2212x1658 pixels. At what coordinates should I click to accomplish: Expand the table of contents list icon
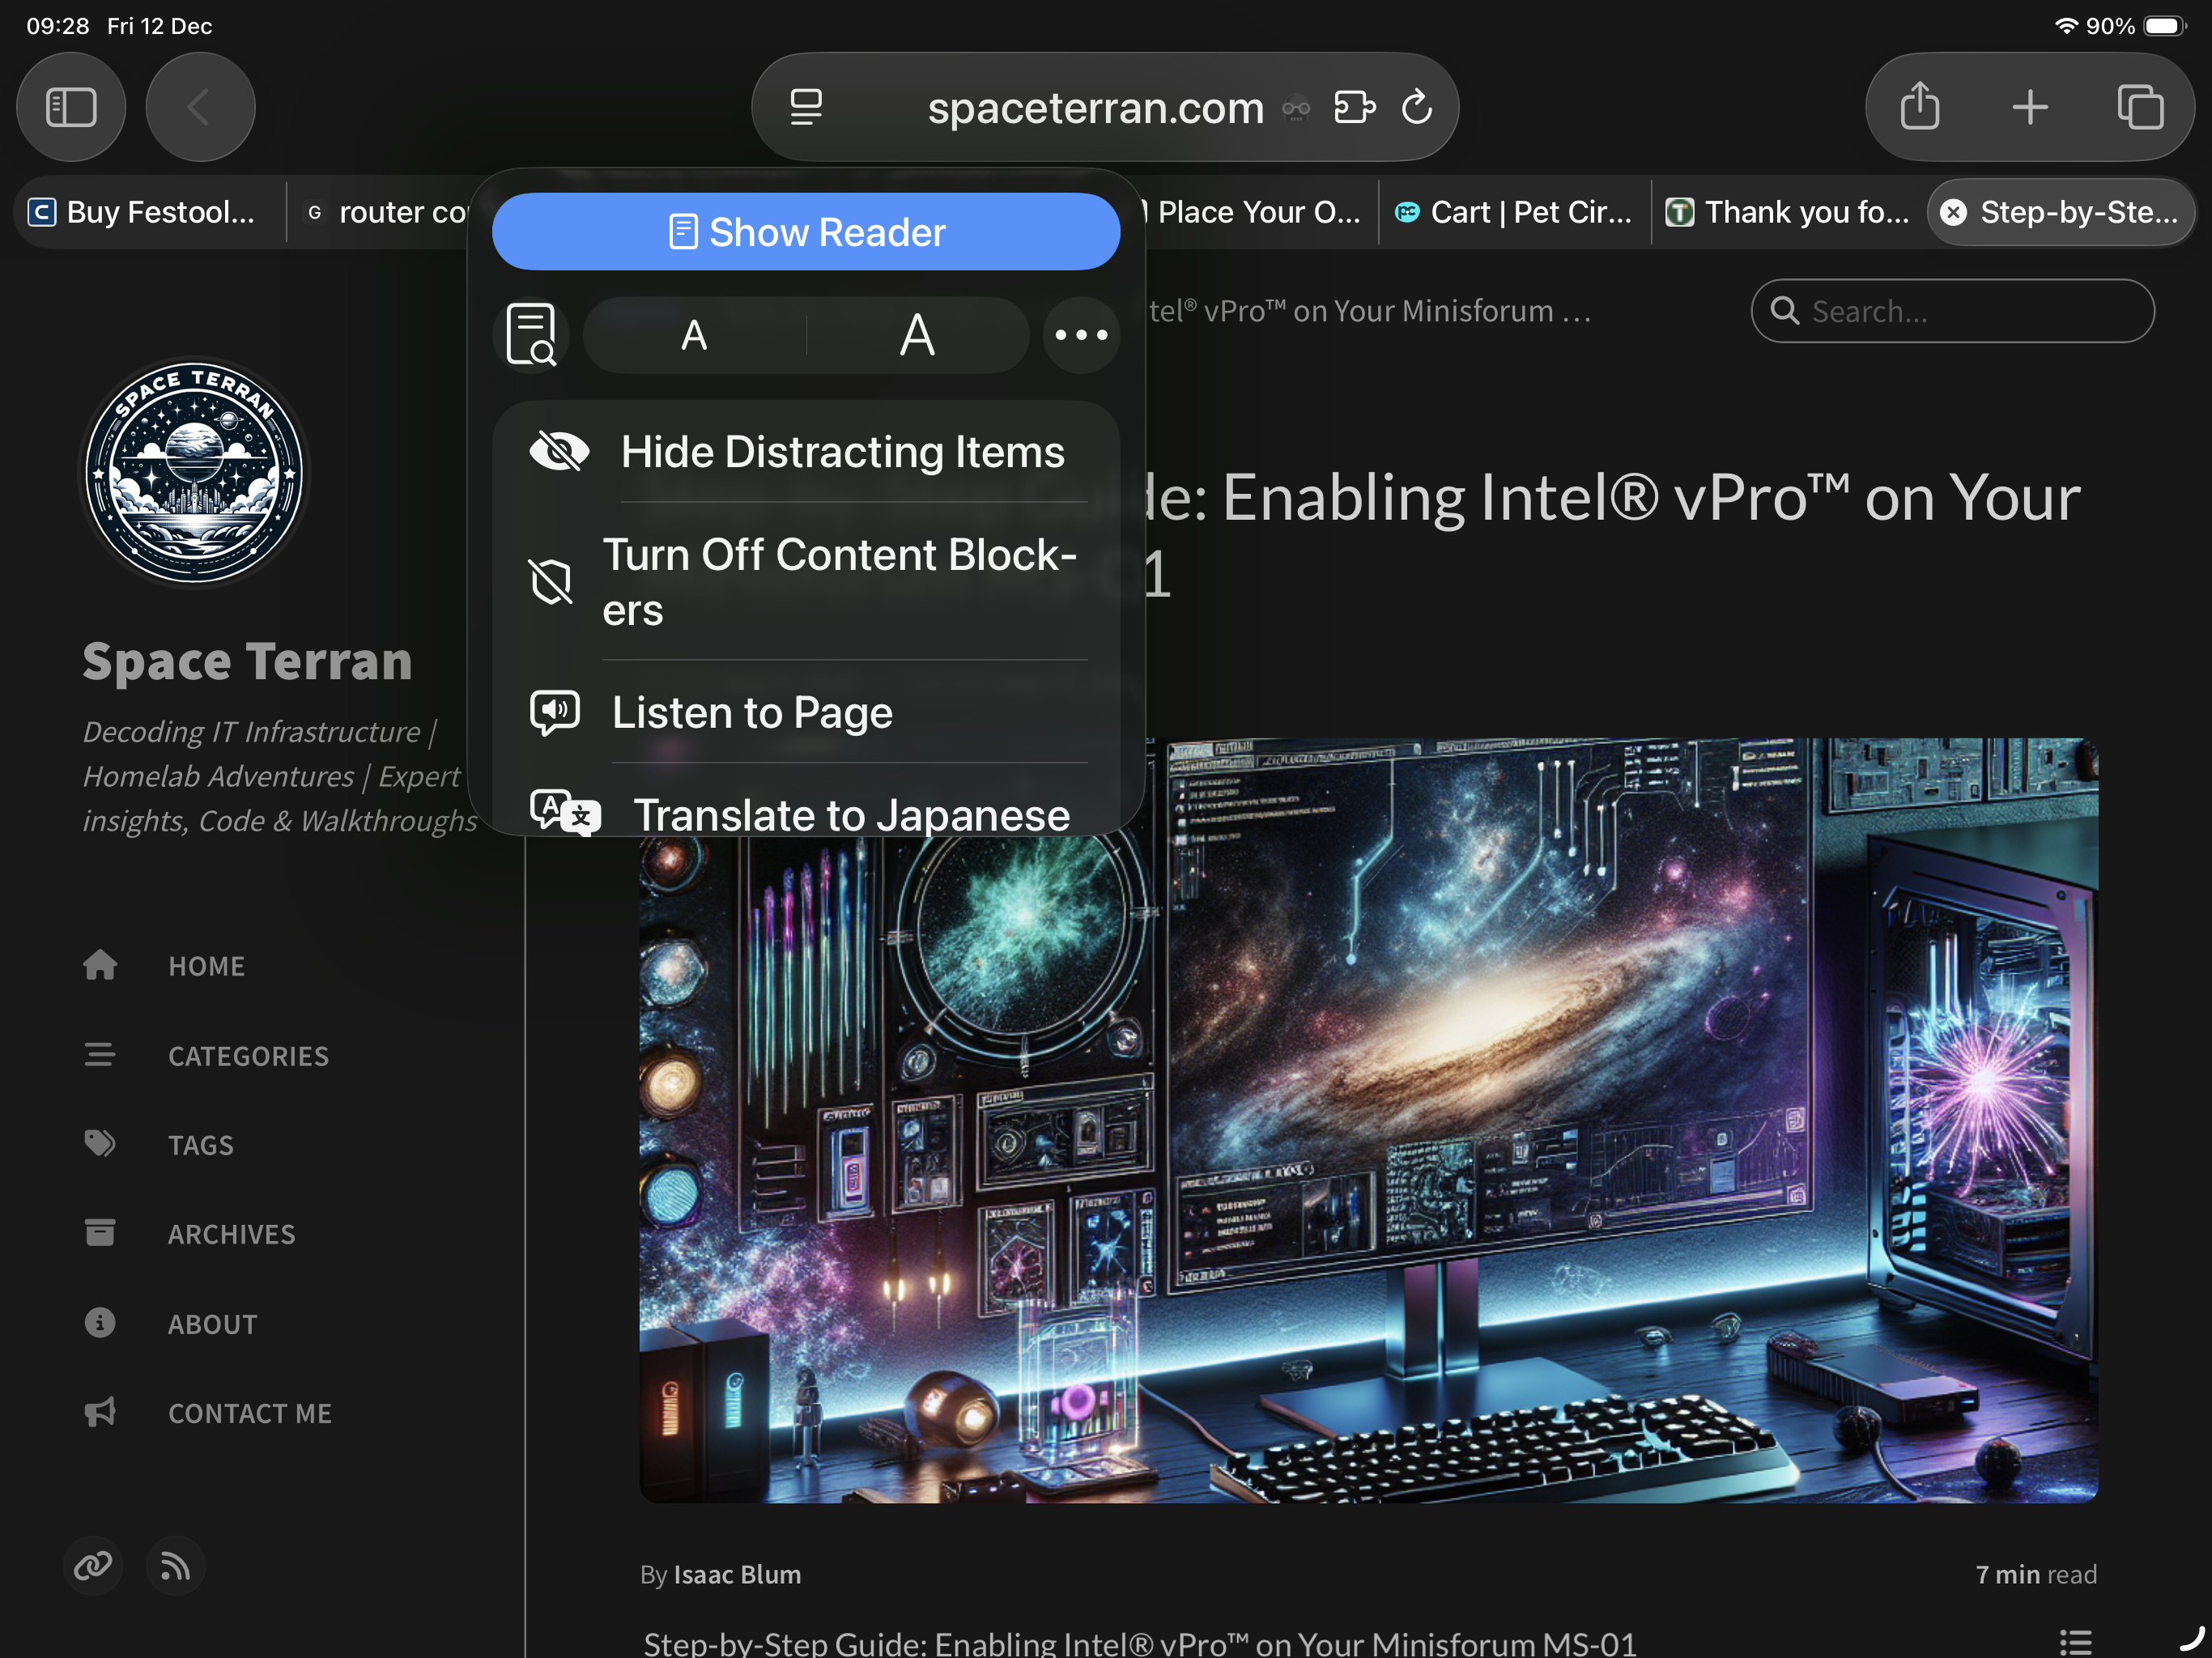pyautogui.click(x=2075, y=1641)
